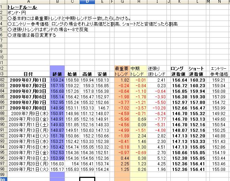Viewport: 230px width, 181px height.
Task: Click column G header
Action: (122, 2)
